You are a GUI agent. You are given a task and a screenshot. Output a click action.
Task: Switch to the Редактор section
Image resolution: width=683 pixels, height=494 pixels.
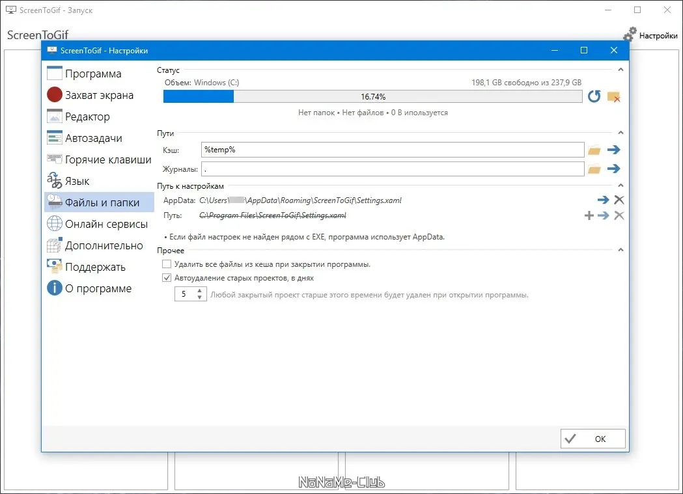pyautogui.click(x=99, y=117)
